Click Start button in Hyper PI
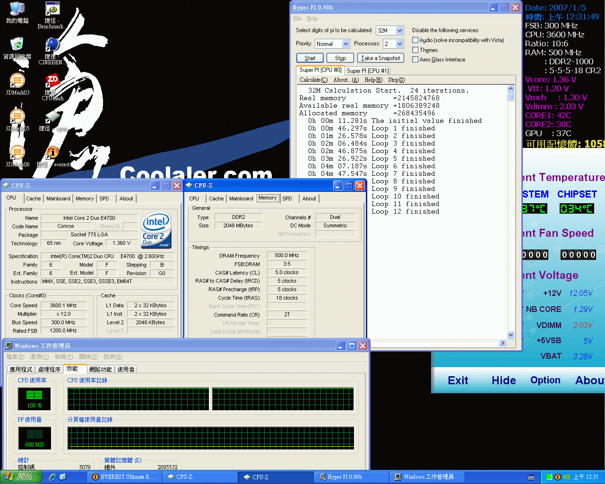The image size is (605, 484). coord(310,58)
